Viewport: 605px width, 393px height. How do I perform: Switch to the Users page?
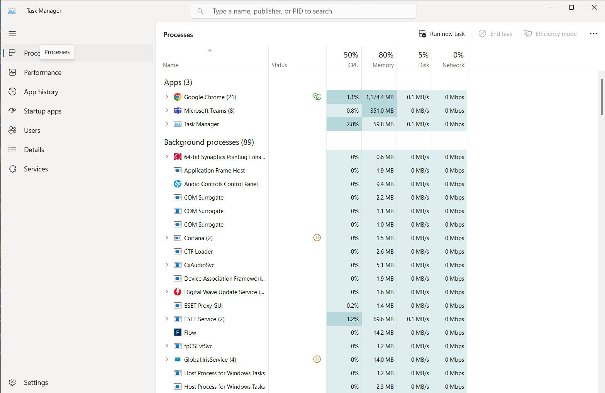tap(78, 130)
